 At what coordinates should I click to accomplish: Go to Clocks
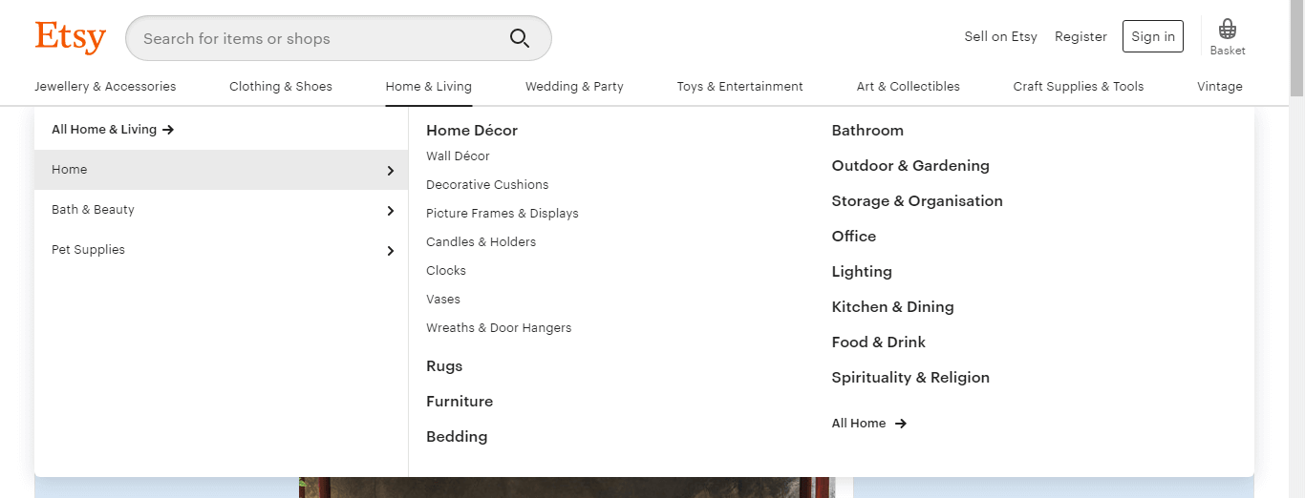coord(446,271)
